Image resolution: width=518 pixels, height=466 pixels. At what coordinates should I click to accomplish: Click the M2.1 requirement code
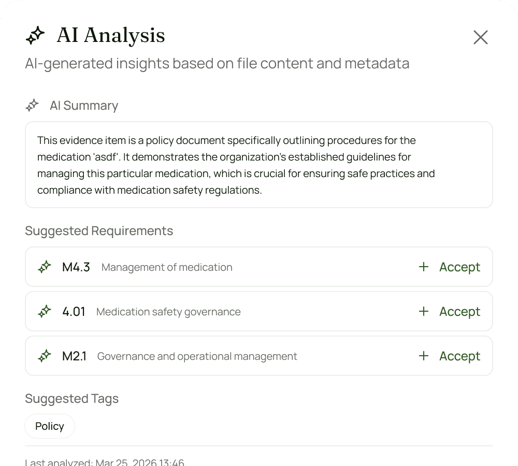coord(74,356)
